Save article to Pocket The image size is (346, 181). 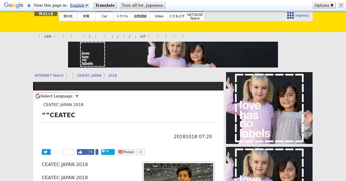[x=126, y=152]
